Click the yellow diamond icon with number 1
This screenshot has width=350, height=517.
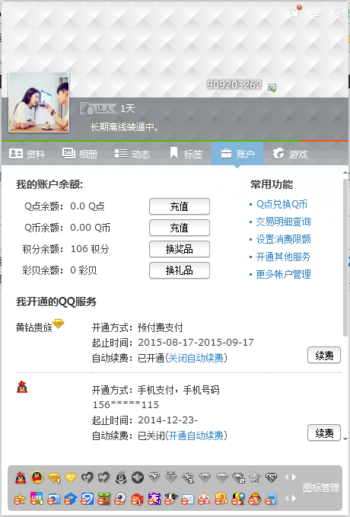(x=54, y=477)
